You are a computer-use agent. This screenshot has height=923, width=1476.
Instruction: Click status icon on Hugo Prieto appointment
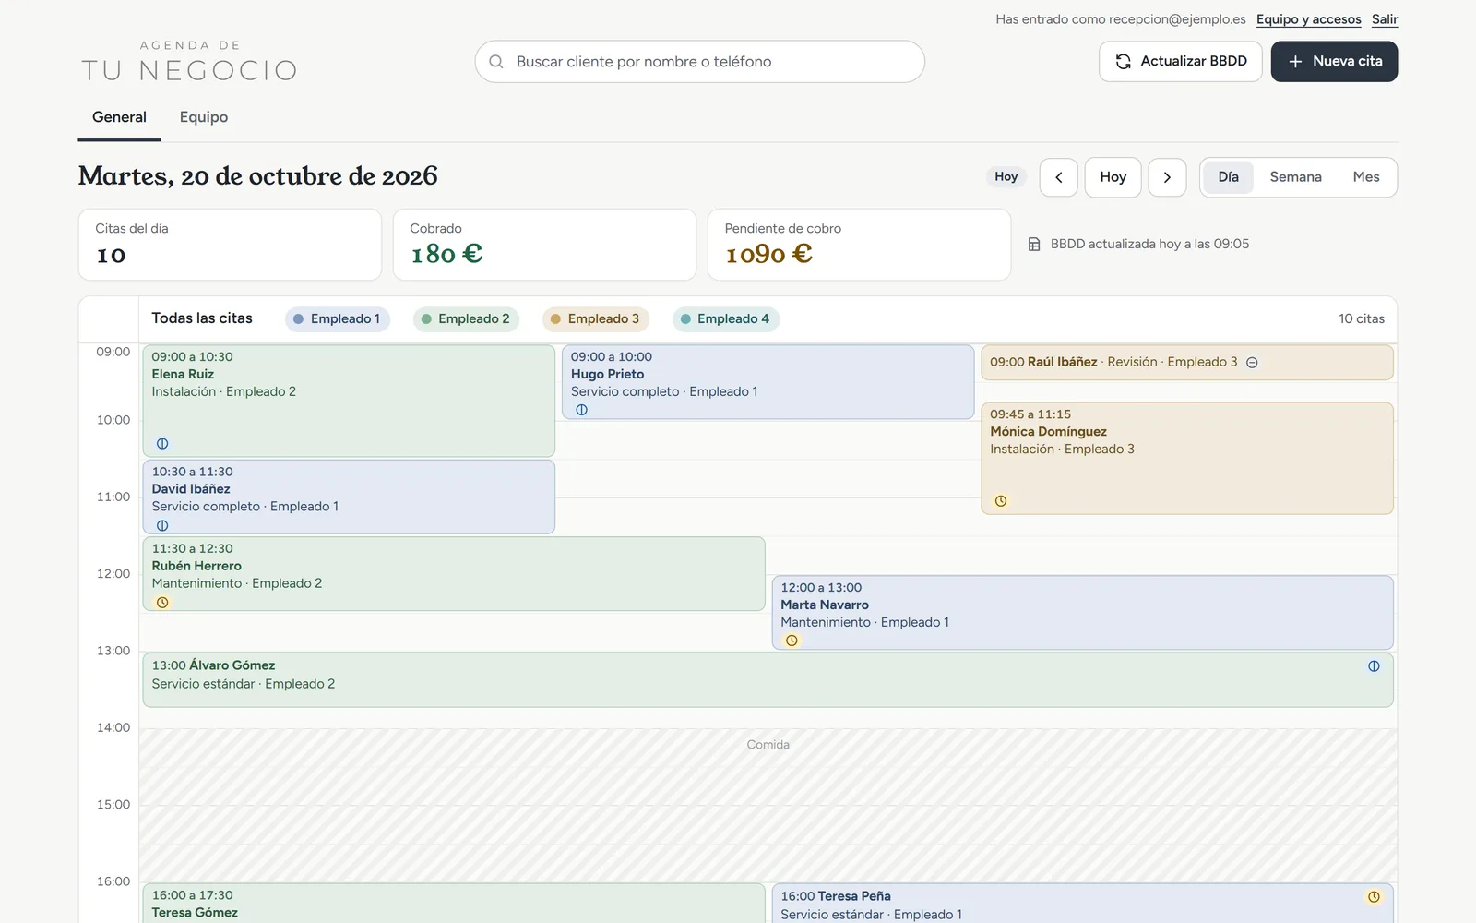[581, 410]
